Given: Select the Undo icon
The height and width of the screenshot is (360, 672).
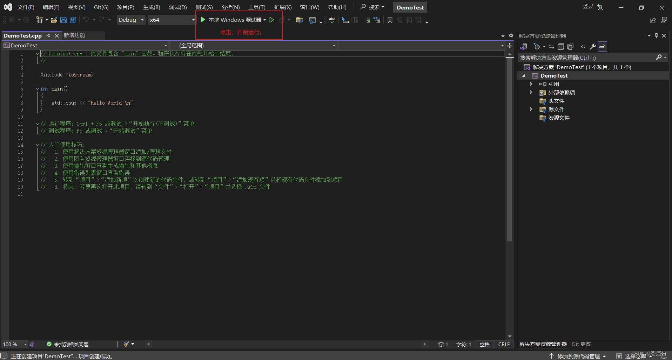Looking at the screenshot, I should pos(86,20).
